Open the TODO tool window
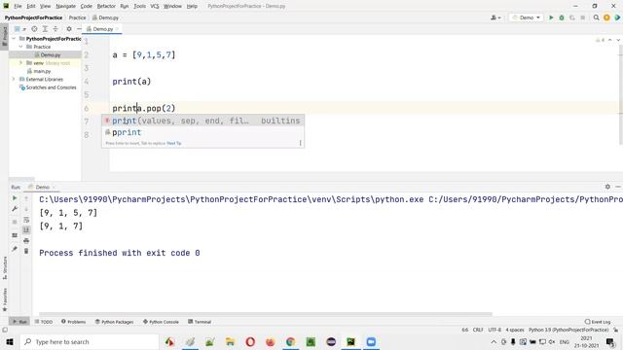This screenshot has width=623, height=350. [44, 322]
